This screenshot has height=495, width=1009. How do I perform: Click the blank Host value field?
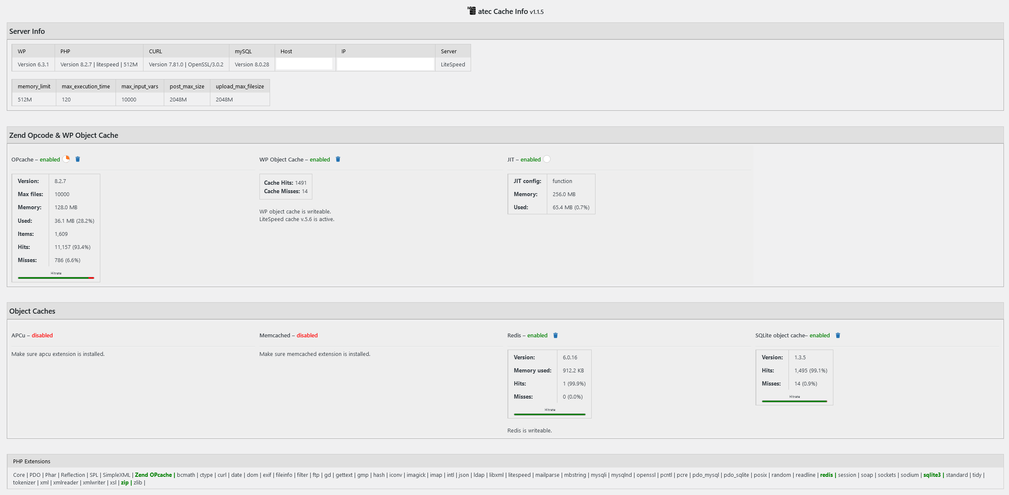click(x=304, y=64)
